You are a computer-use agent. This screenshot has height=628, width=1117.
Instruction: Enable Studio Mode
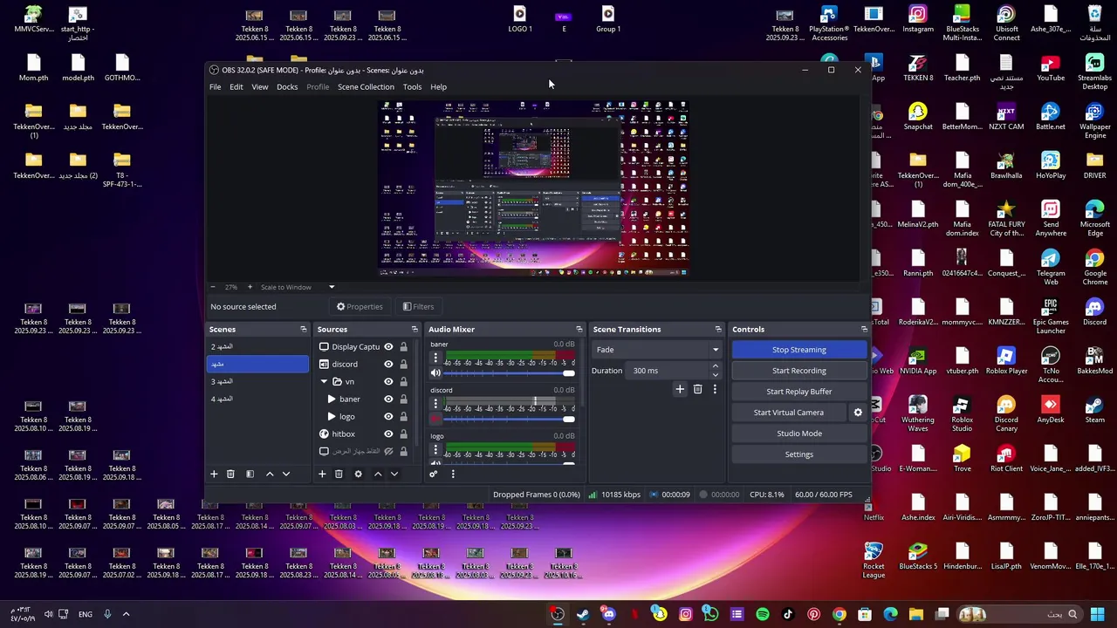click(799, 433)
